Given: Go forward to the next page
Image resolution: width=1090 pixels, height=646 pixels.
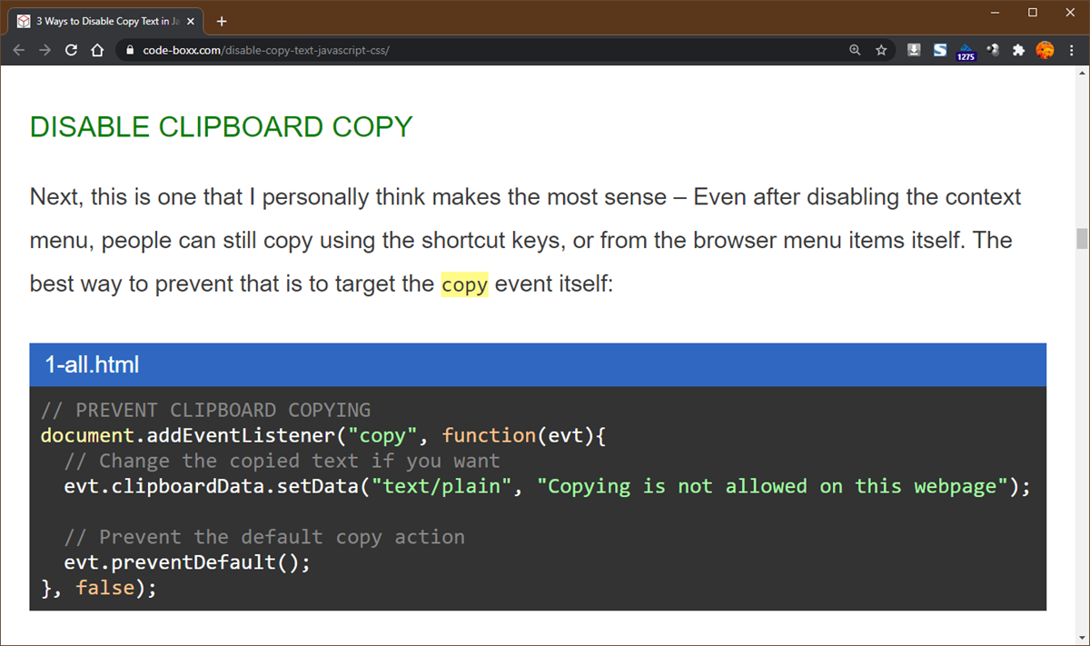Looking at the screenshot, I should tap(45, 51).
